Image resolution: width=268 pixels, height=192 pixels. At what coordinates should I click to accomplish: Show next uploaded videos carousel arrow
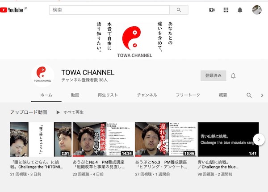tap(259, 139)
